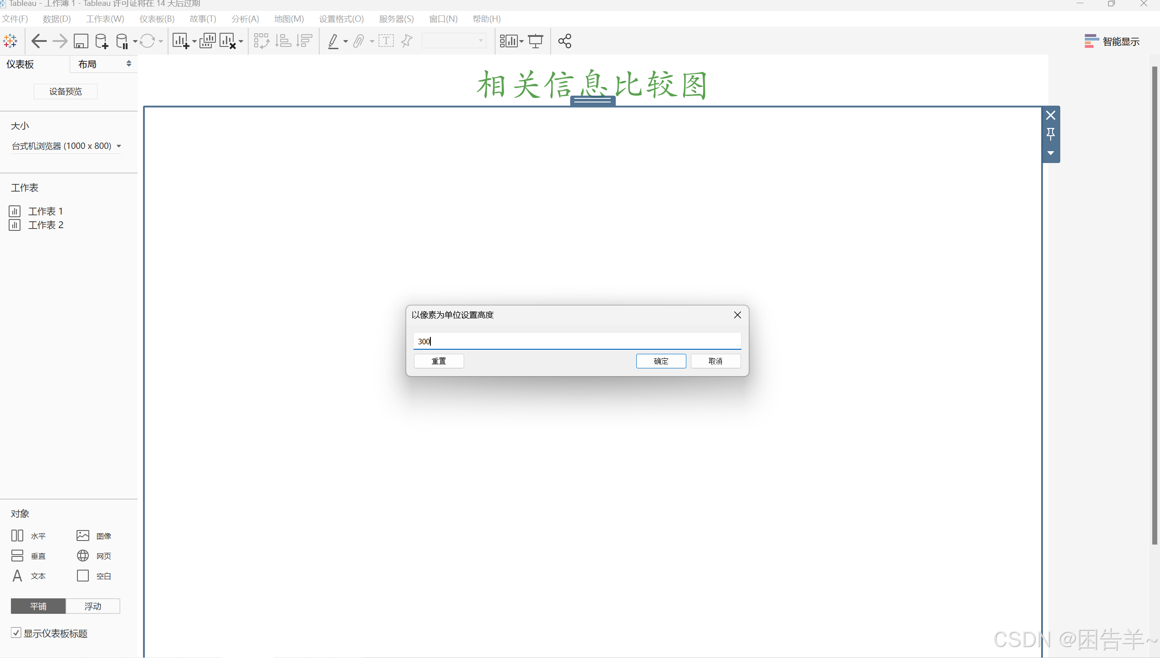Click the add new data source icon
This screenshot has height=658, width=1160.
click(x=102, y=41)
